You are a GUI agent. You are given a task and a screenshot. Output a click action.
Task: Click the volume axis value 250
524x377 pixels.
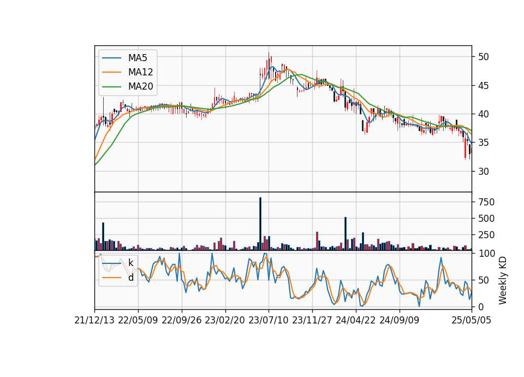[x=486, y=235]
